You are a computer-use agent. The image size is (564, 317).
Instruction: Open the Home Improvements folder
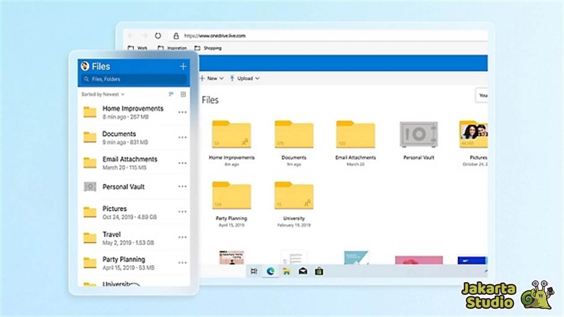(232, 134)
